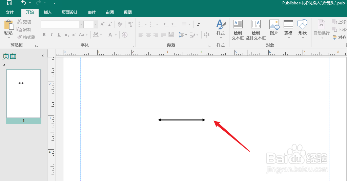
Task: Open the 视图 tab
Action: [128, 12]
